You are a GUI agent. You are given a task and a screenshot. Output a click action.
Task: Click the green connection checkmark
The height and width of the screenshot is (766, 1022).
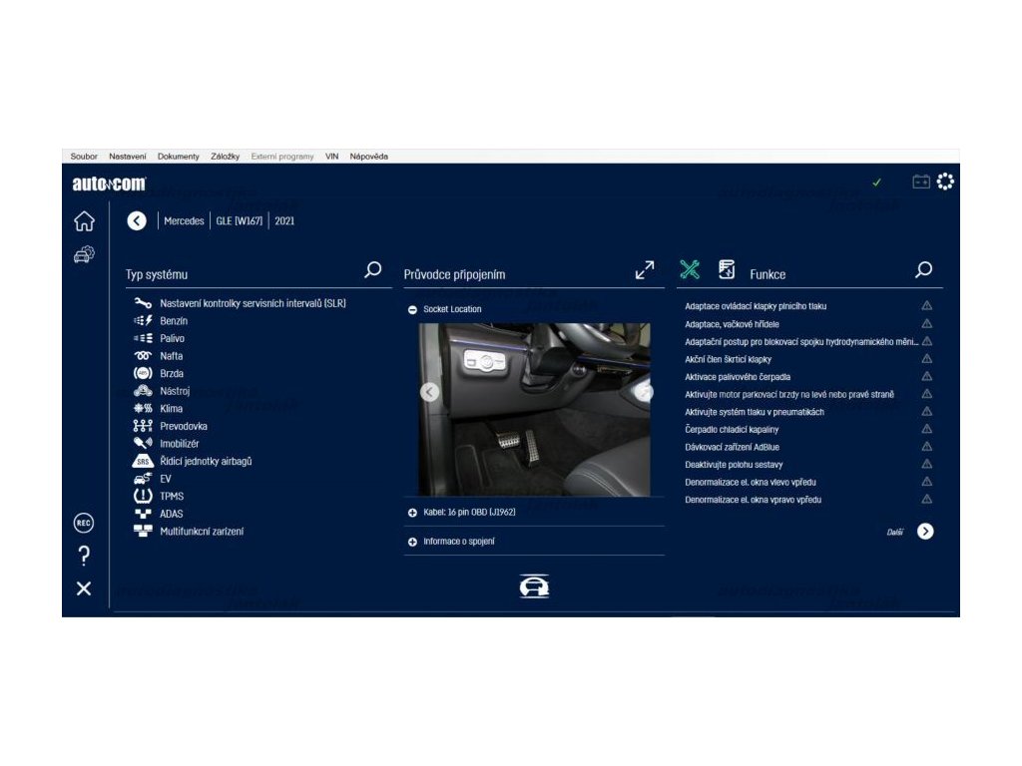[x=876, y=183]
